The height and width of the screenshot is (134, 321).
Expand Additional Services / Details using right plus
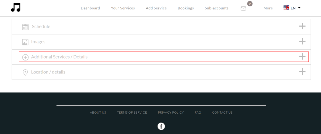click(x=302, y=57)
